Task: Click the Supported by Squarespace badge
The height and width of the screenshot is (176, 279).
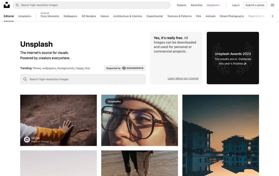Action: click(125, 68)
